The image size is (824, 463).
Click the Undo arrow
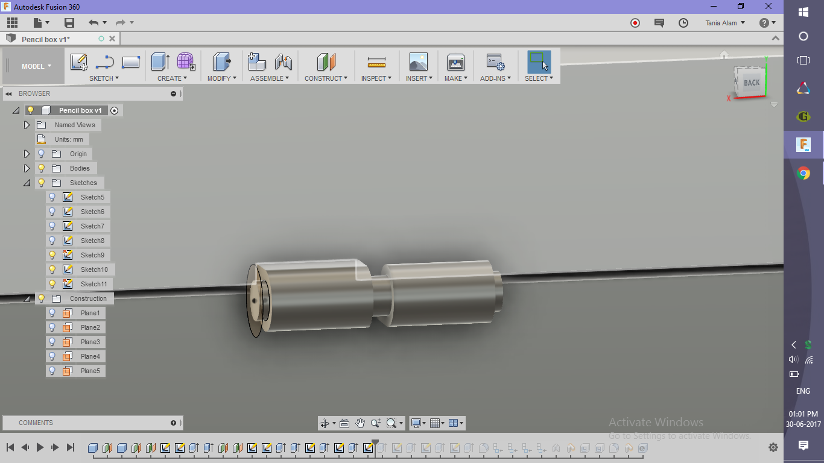(x=93, y=23)
